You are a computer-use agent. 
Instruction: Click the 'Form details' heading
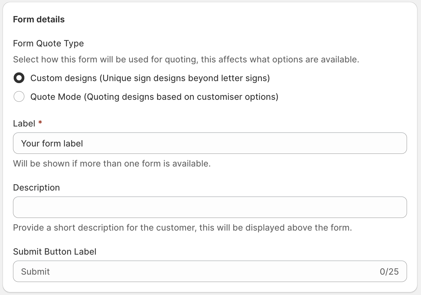tap(39, 19)
